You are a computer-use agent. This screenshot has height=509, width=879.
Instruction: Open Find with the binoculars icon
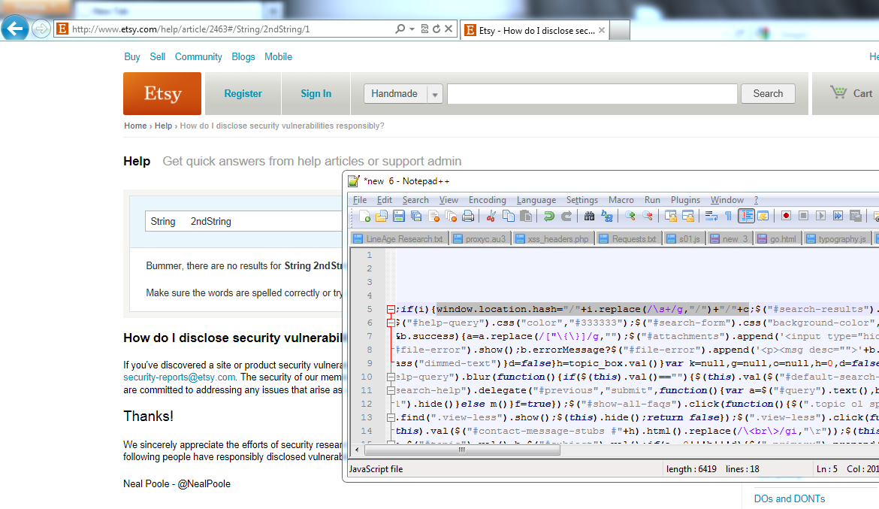[x=589, y=216]
